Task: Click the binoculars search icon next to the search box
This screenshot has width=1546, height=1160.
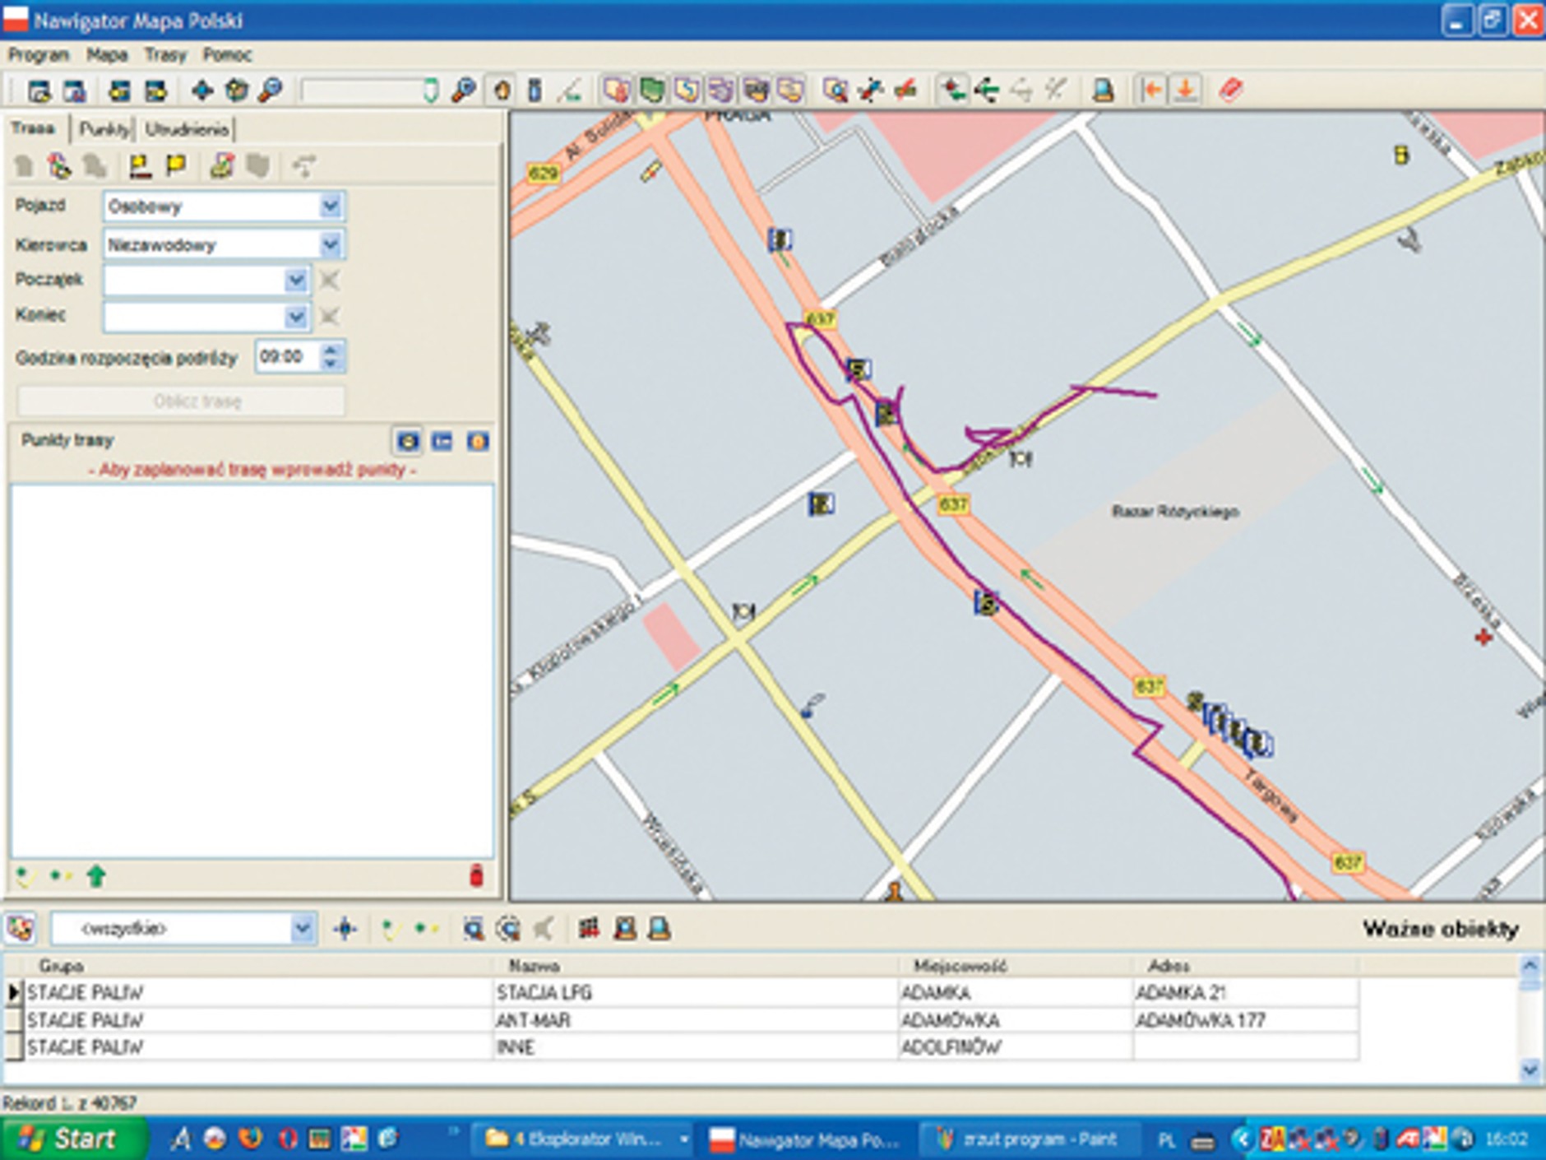Action: tap(463, 90)
